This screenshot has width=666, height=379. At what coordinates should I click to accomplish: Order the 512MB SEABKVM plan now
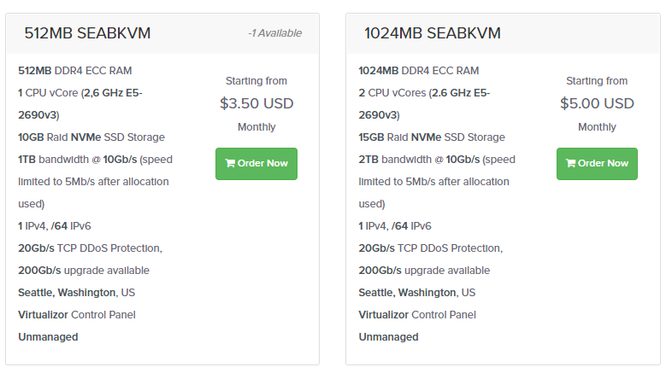pos(256,164)
